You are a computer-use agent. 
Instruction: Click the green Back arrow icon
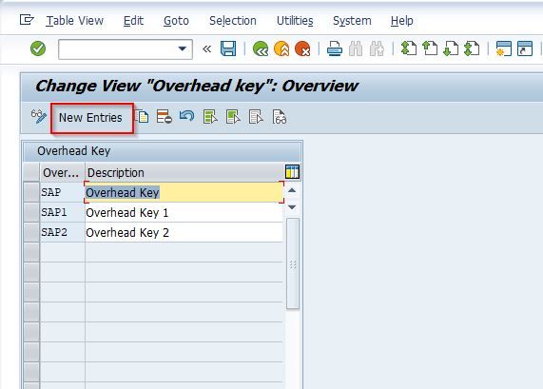(261, 49)
